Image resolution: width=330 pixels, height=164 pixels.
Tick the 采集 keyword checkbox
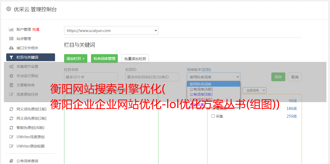pyautogui.click(x=213, y=116)
